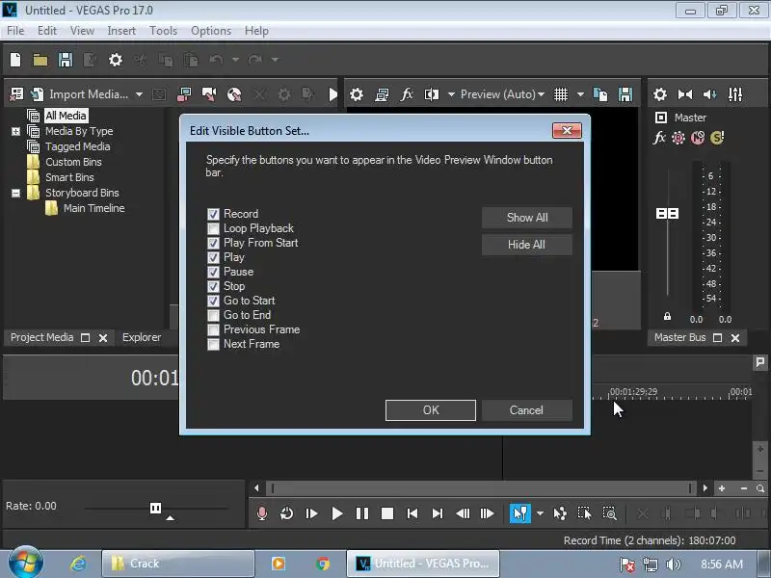
Task: Click the timeline Loop Playback icon
Action: (x=286, y=513)
